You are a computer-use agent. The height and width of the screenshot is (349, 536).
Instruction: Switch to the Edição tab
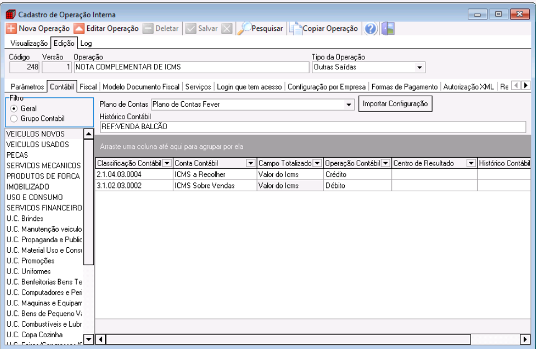point(64,43)
